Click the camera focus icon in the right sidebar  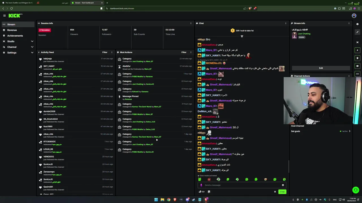click(357, 42)
